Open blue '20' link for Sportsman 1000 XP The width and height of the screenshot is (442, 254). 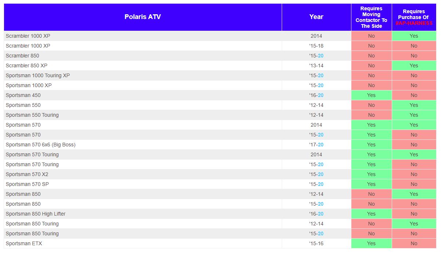coord(321,85)
